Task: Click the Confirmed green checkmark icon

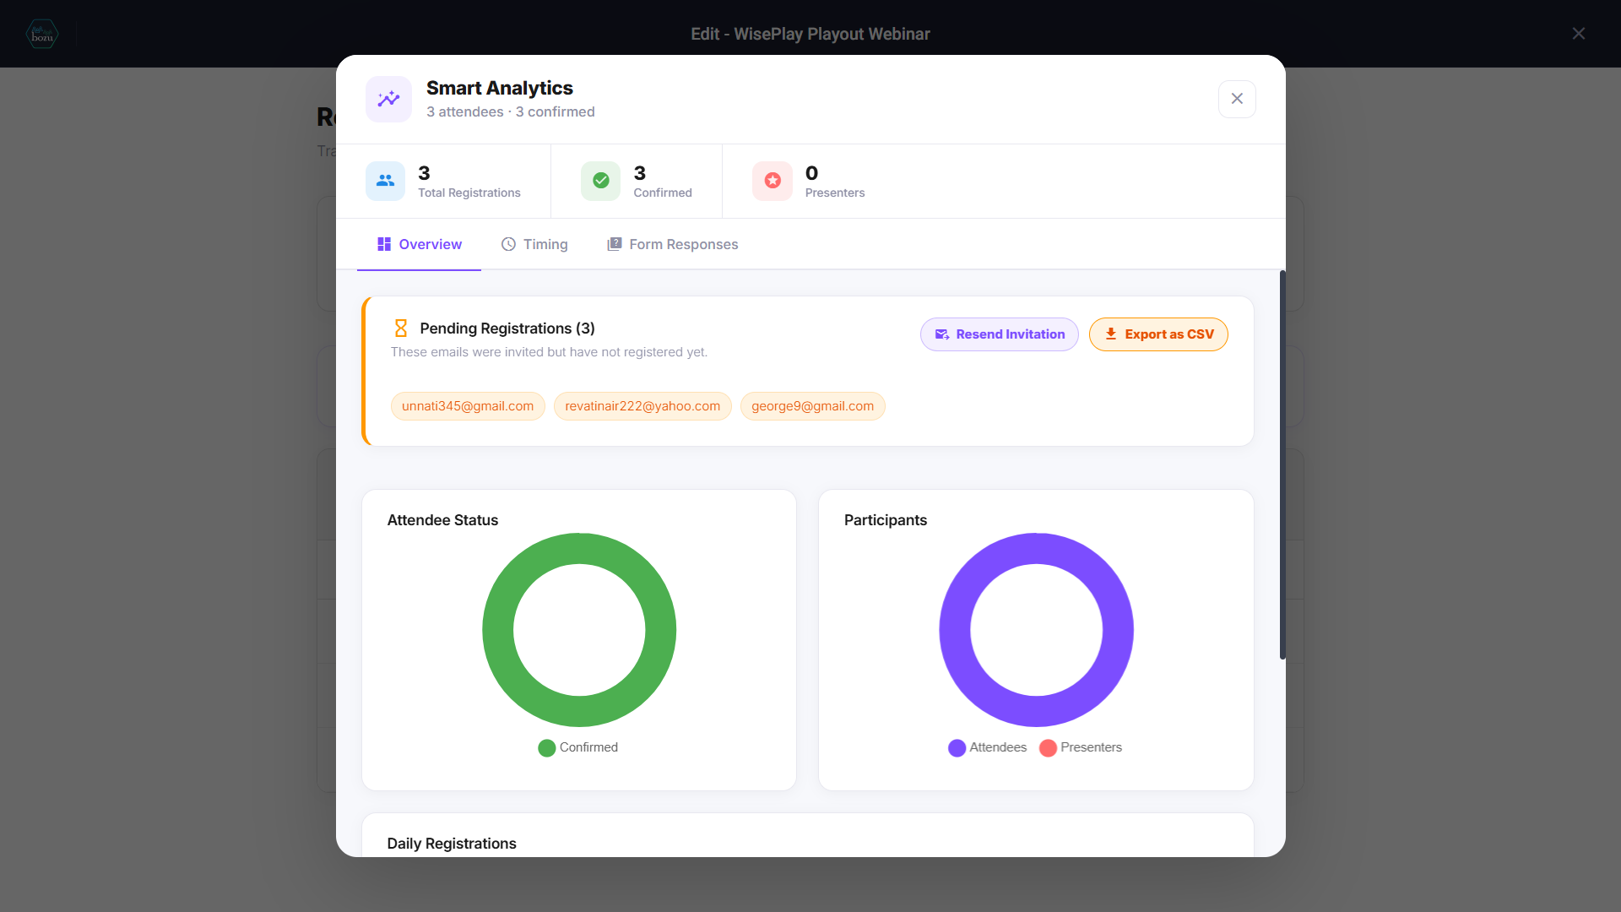Action: pos(601,181)
